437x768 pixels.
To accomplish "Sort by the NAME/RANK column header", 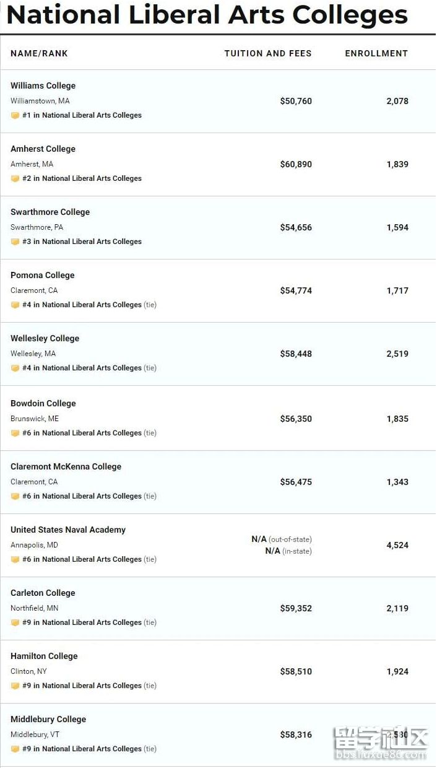I will (x=39, y=53).
